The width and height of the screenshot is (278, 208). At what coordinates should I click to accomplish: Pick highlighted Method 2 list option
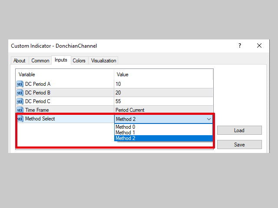(x=163, y=138)
